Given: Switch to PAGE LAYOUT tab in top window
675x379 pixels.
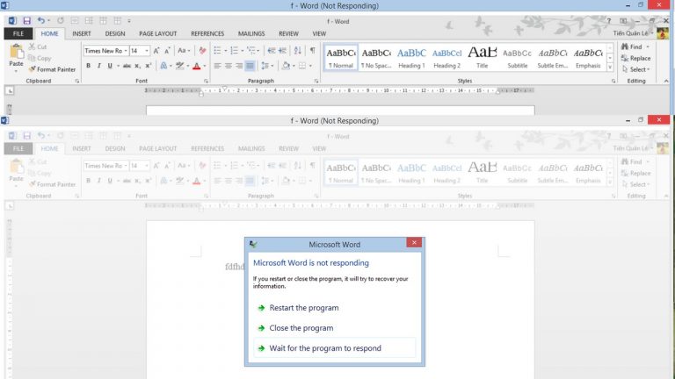Looking at the screenshot, I should click(157, 33).
